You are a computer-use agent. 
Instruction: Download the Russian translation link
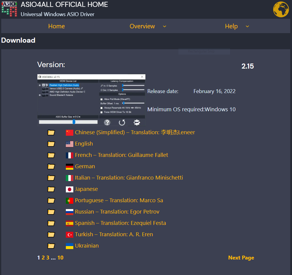117,212
